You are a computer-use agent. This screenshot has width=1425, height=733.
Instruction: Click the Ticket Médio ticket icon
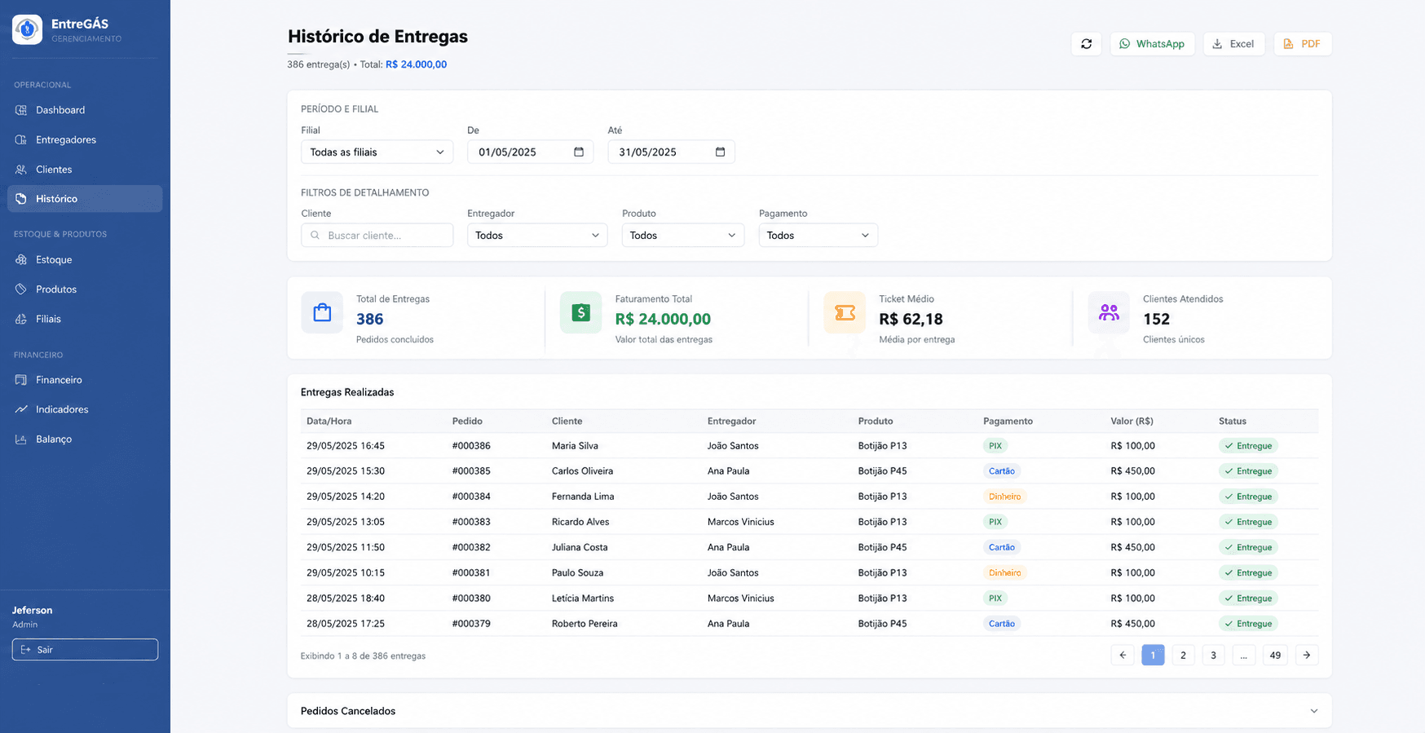click(845, 312)
